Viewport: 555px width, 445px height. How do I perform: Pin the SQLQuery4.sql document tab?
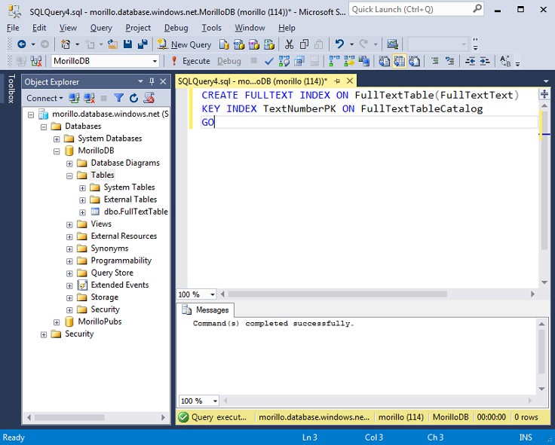[336, 81]
